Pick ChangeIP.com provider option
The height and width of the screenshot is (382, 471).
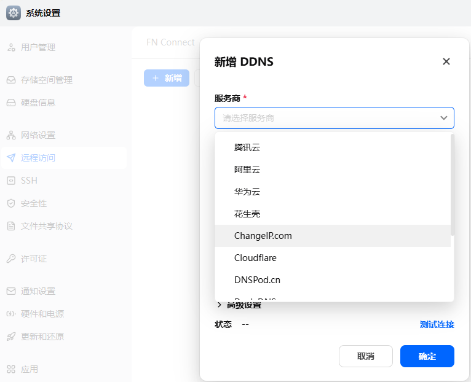333,236
